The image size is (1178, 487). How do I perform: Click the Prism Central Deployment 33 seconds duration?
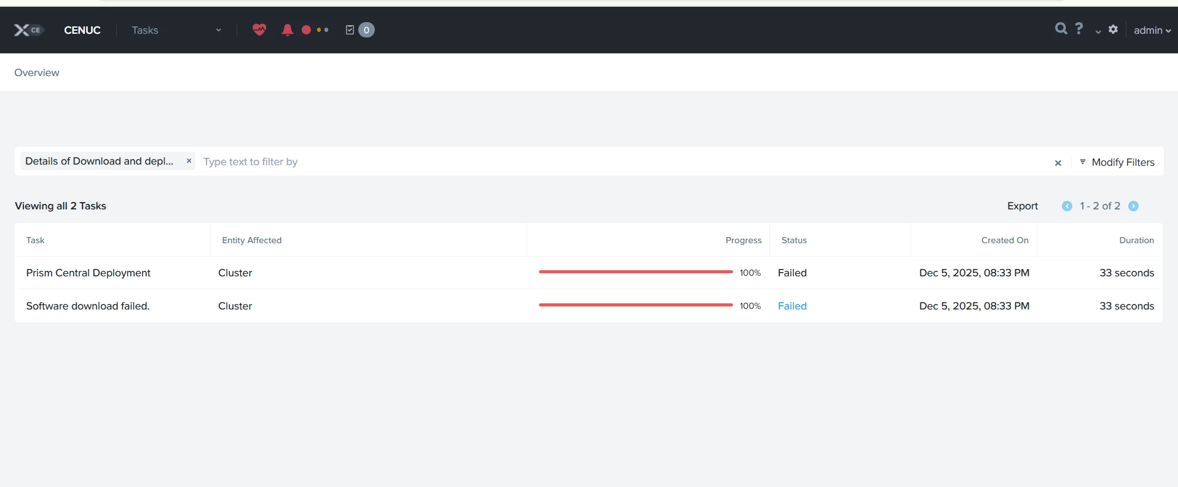1127,273
